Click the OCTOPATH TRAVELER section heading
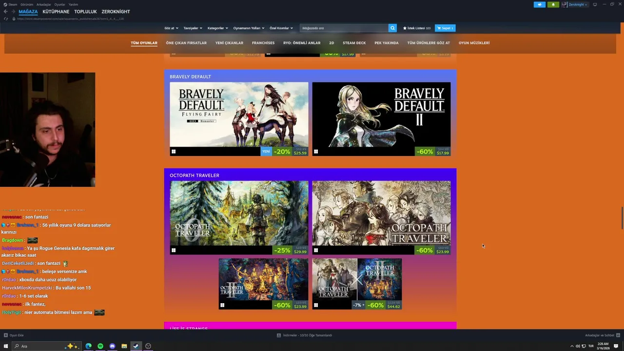 tap(195, 175)
